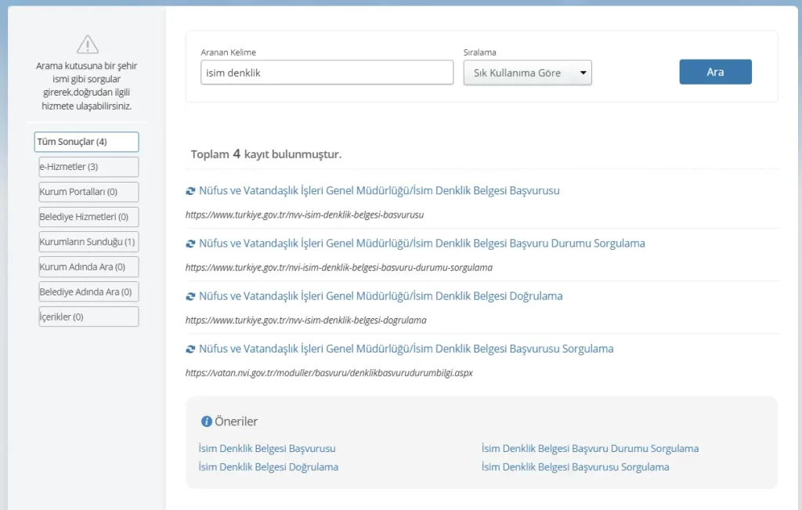
Task: Click the info icon next to Öneriler
Action: (207, 421)
